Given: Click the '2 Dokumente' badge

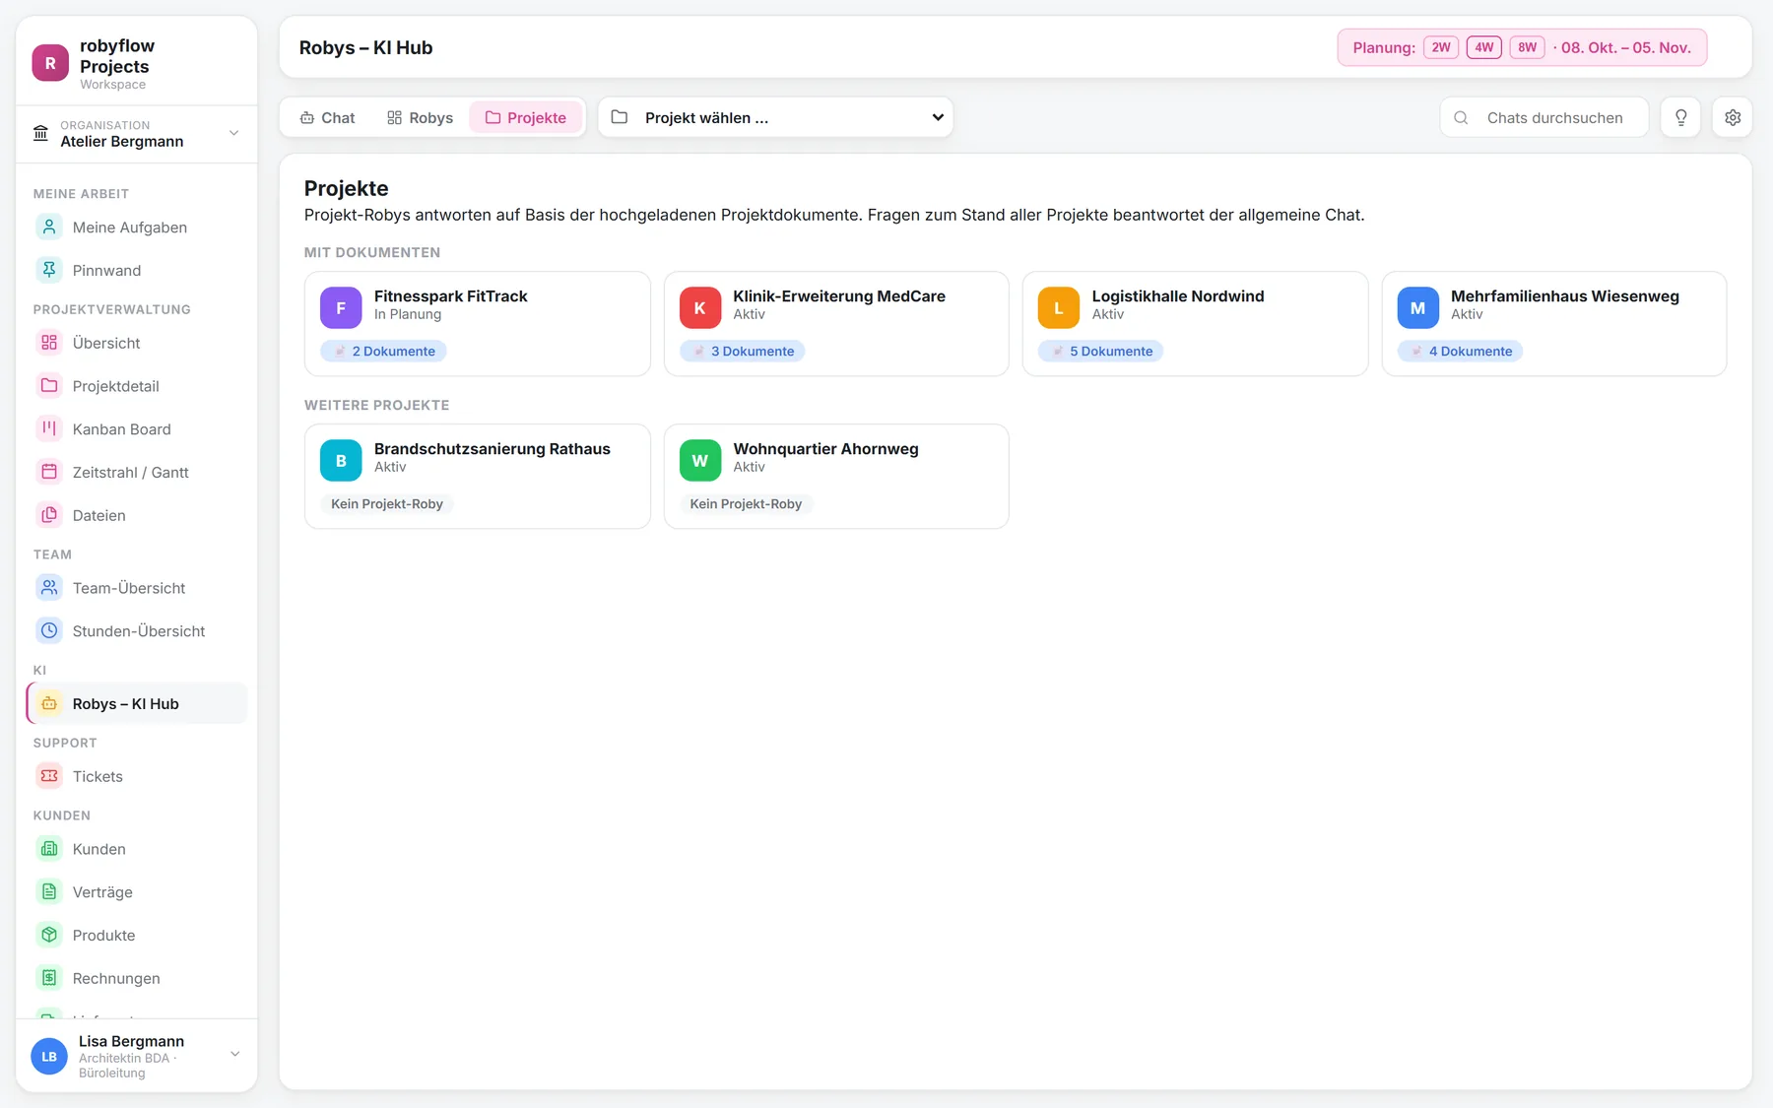Looking at the screenshot, I should [383, 351].
